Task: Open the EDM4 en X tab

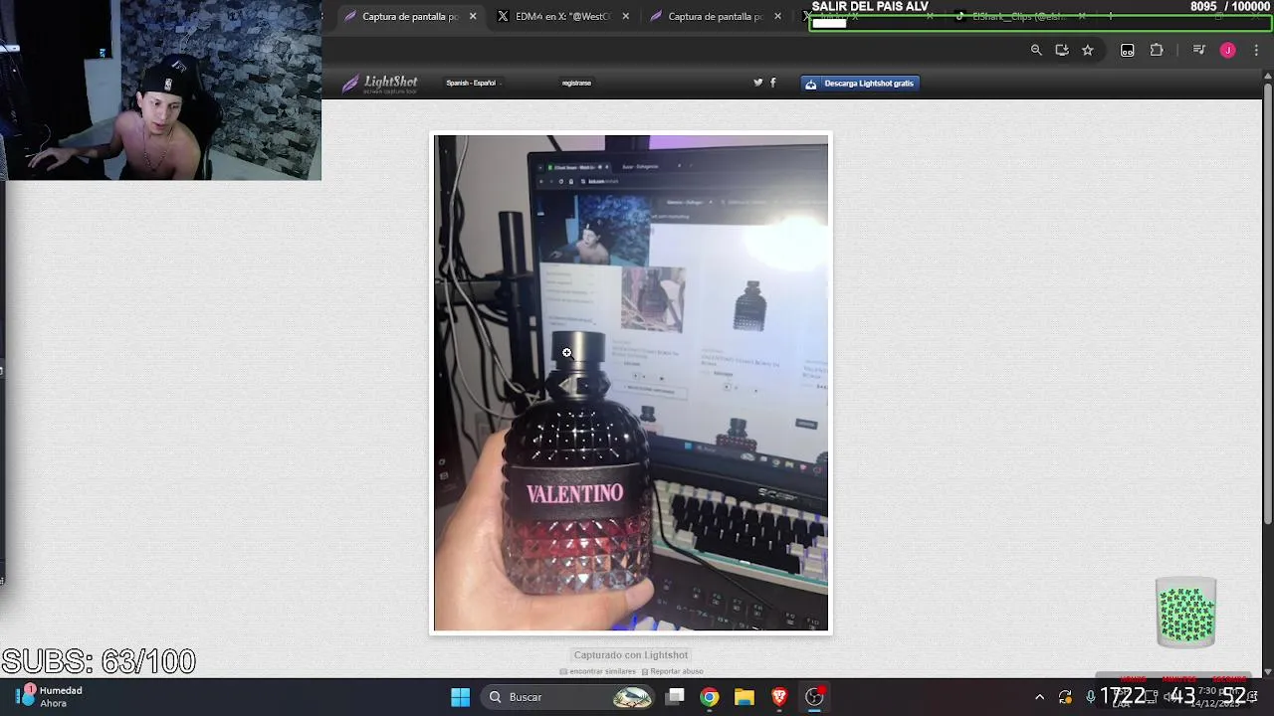Action: tap(563, 16)
